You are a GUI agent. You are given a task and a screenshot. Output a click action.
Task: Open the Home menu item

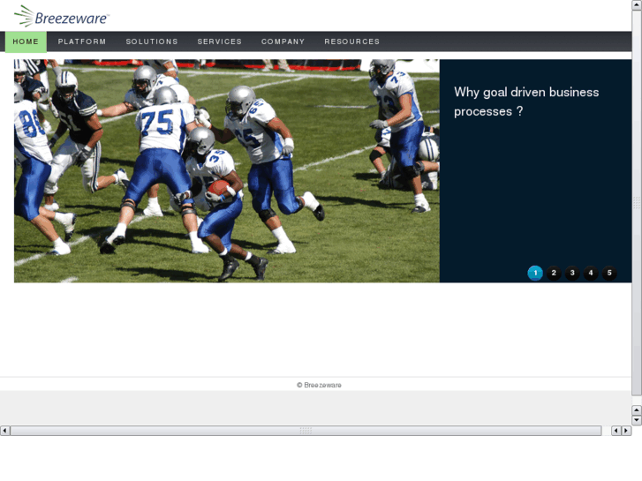tap(26, 41)
